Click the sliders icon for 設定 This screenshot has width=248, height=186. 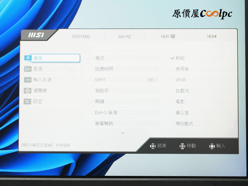click(x=28, y=101)
